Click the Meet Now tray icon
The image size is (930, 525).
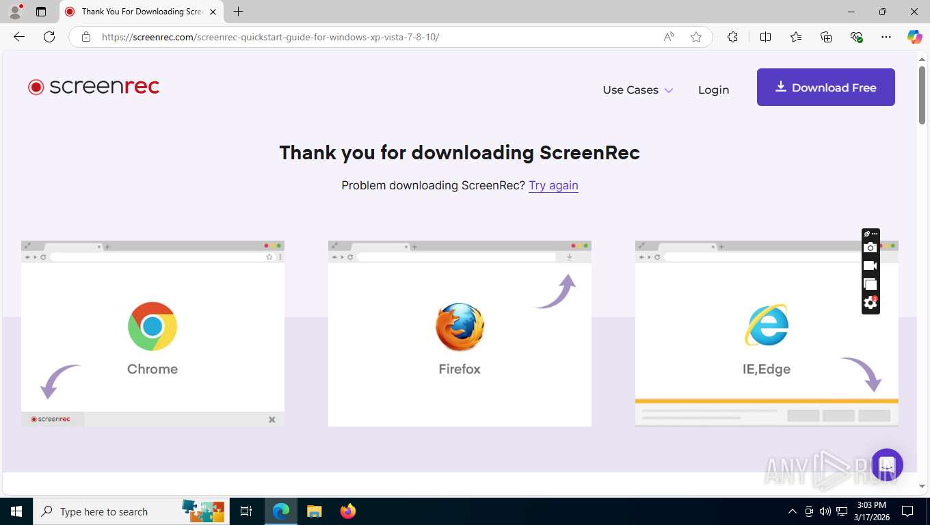809,511
